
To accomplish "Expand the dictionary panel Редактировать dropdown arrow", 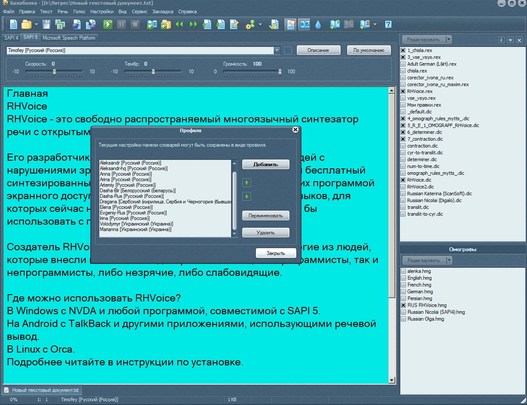I will pyautogui.click(x=448, y=40).
